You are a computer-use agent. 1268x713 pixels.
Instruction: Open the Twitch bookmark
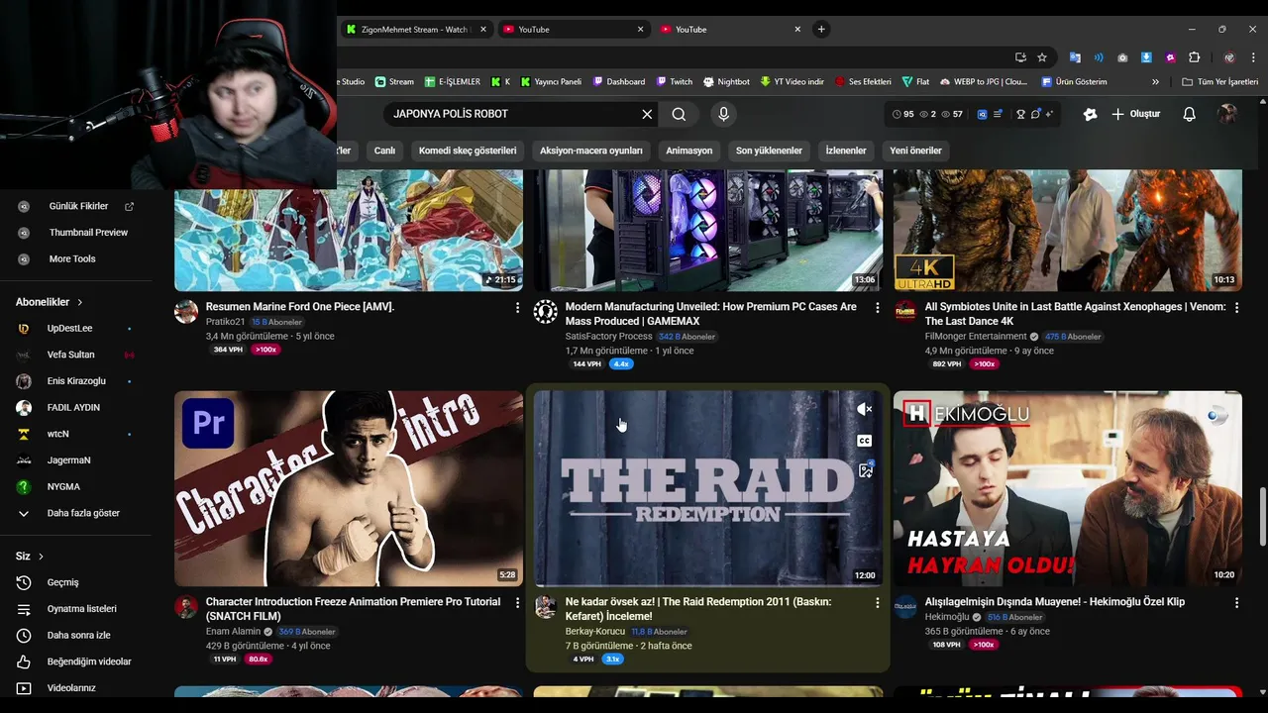tap(674, 82)
